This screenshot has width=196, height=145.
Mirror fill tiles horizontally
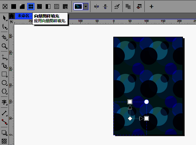click(97, 6)
